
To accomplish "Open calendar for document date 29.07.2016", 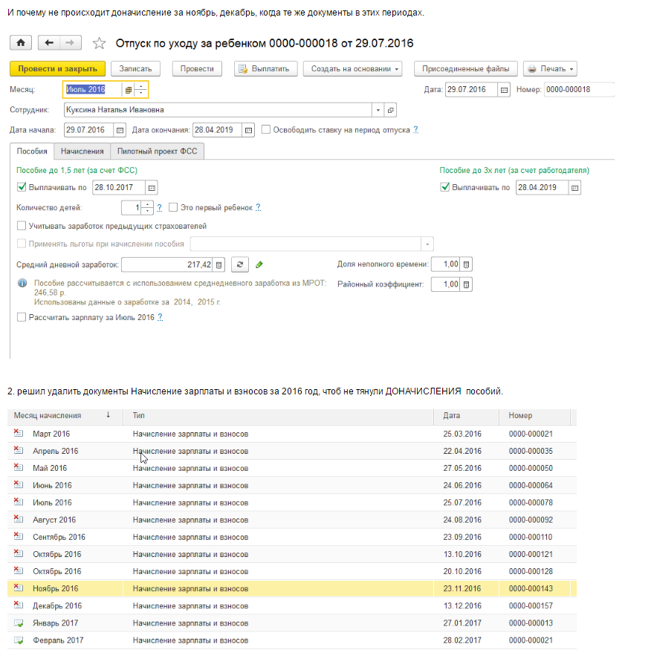I will click(504, 90).
